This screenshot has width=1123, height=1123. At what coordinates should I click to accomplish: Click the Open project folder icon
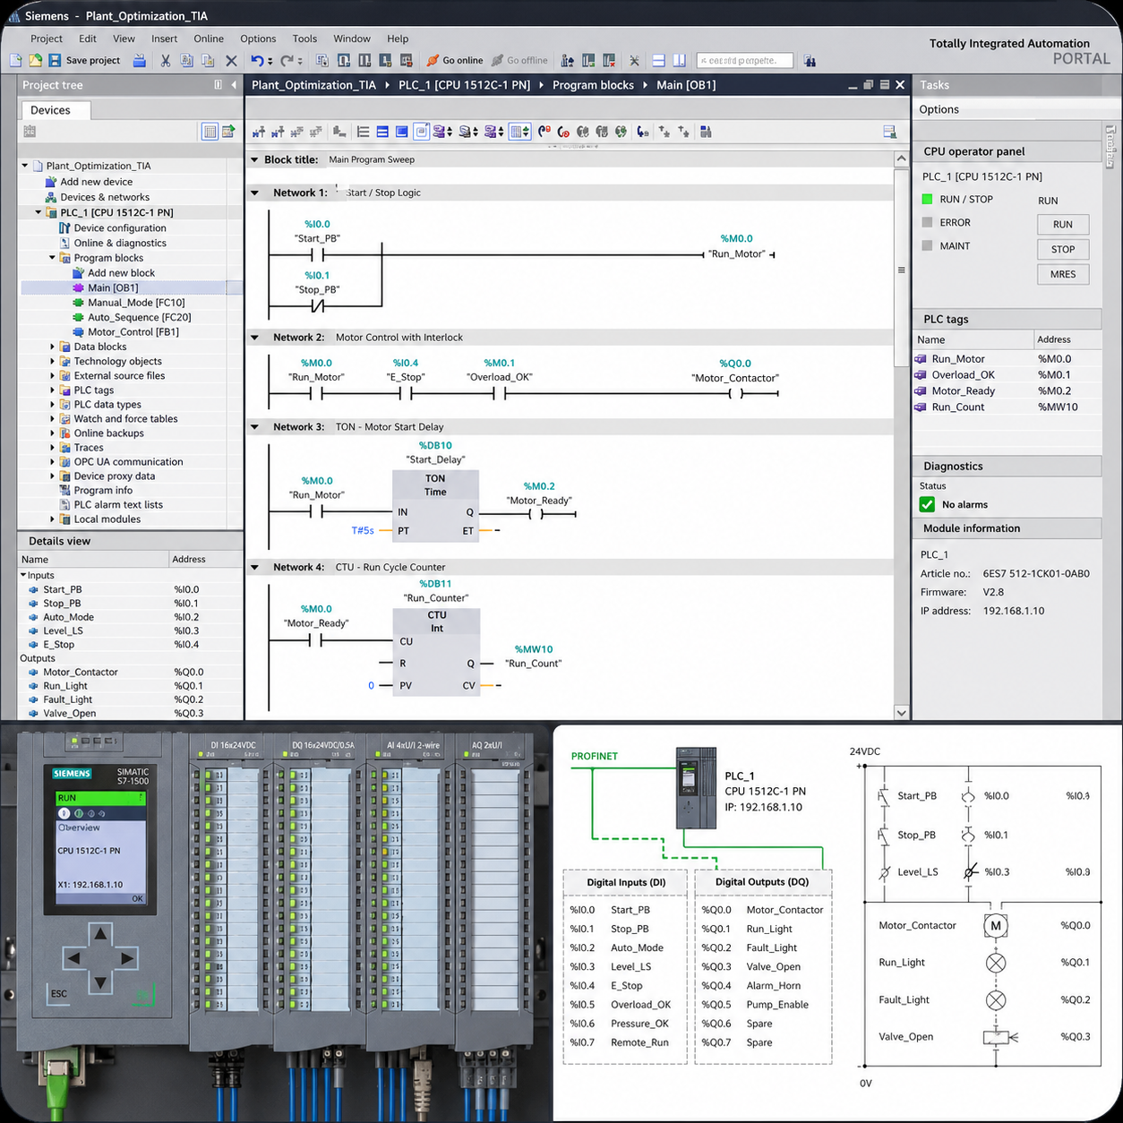pyautogui.click(x=35, y=60)
